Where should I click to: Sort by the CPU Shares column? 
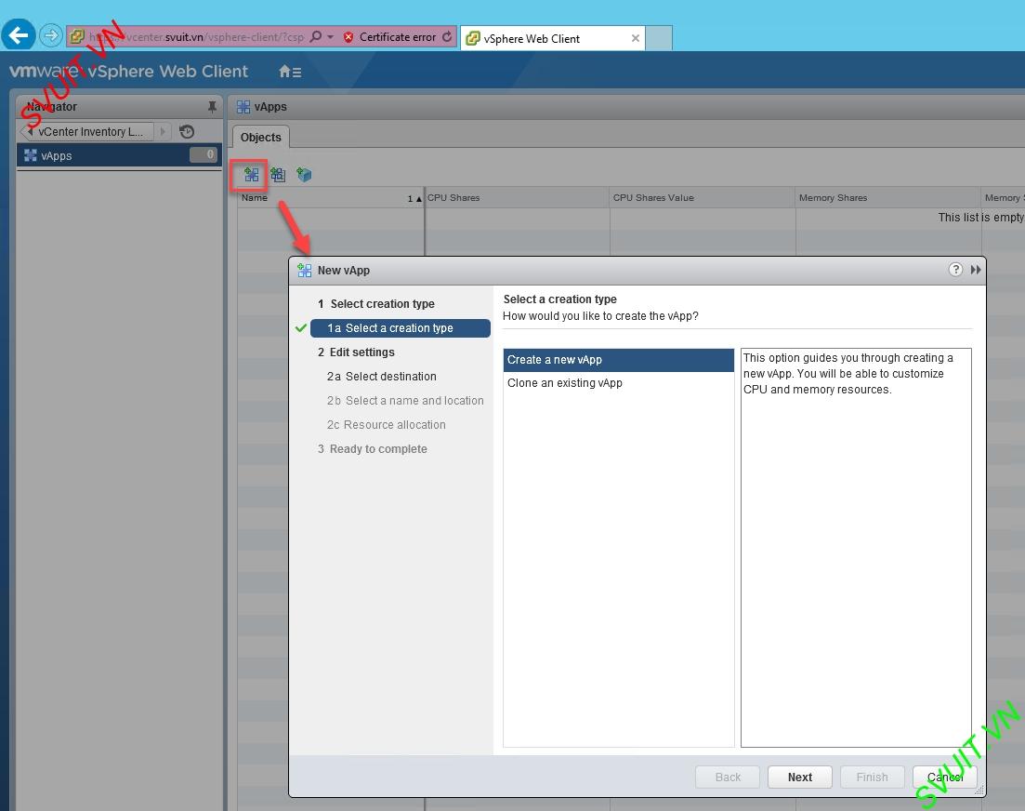coord(517,197)
